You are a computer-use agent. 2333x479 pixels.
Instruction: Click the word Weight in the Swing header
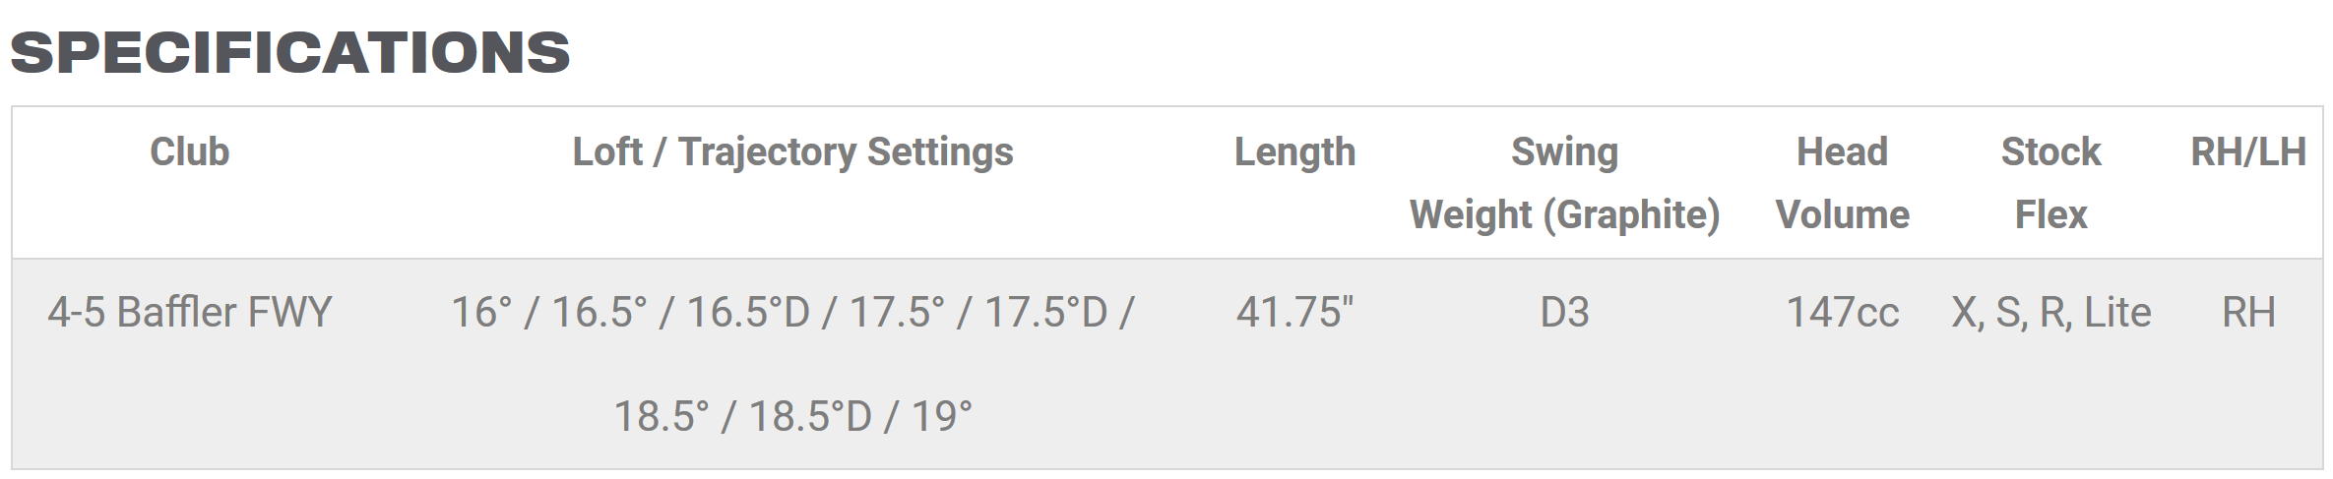point(1471,215)
